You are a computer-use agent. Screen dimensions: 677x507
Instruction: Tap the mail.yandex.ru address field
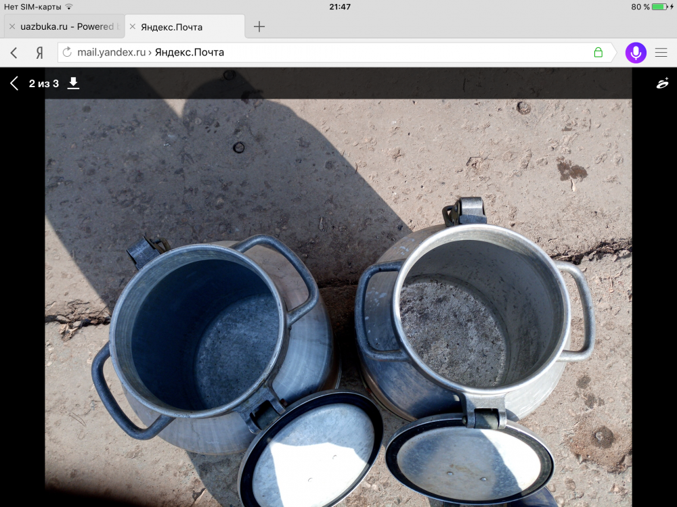[325, 53]
